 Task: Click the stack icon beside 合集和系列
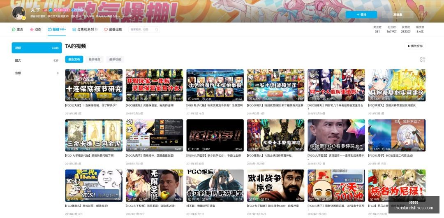point(74,30)
